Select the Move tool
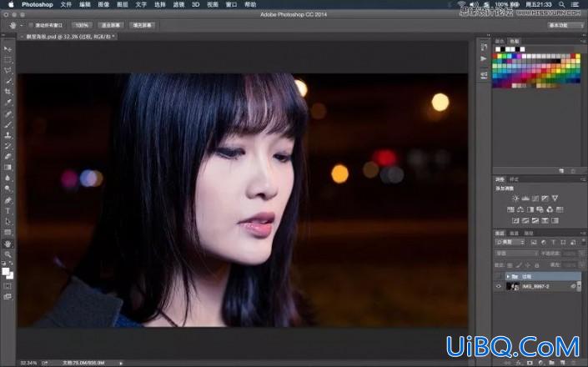The image size is (588, 367). click(x=8, y=49)
